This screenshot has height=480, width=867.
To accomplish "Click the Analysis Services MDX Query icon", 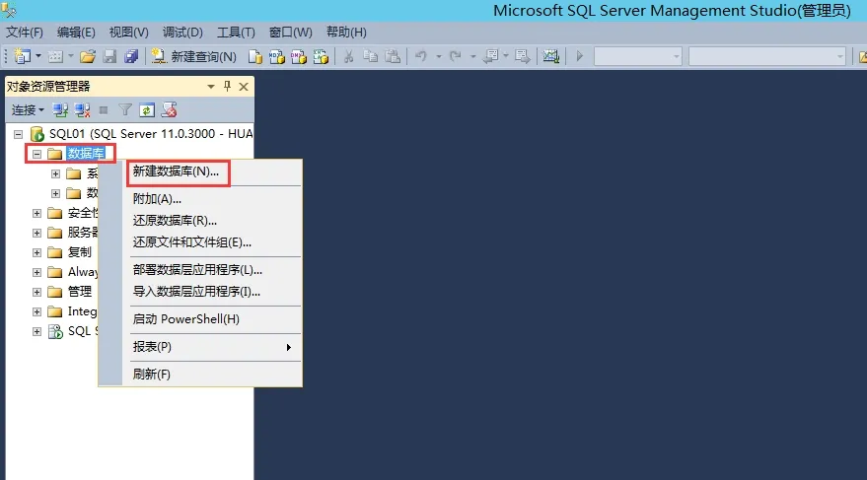I will click(277, 56).
